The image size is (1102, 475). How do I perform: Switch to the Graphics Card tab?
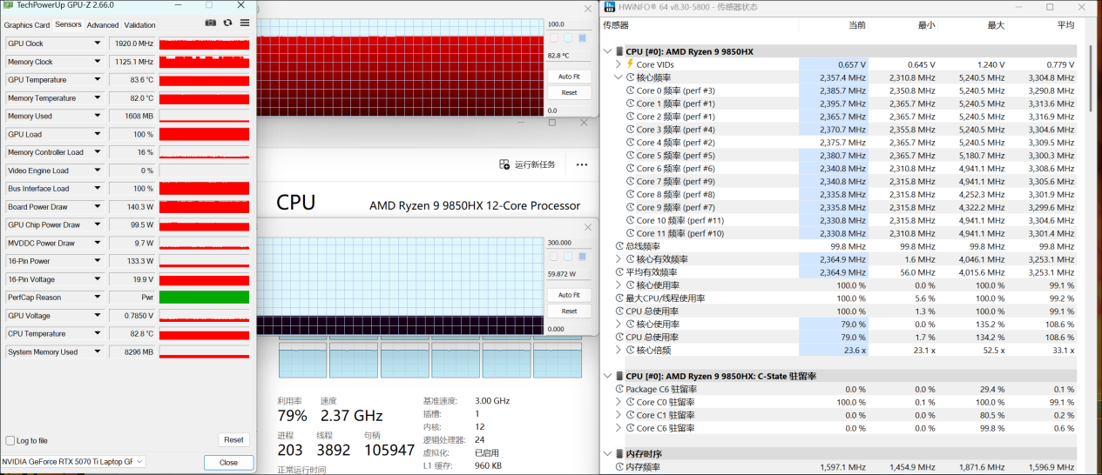27,25
